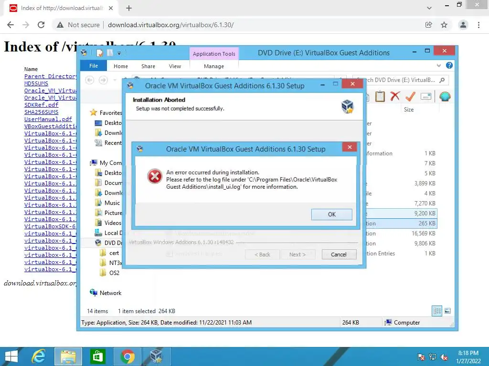This screenshot has height=366, width=489.
Task: Open the UserManual.pdf link
Action: pos(48,119)
